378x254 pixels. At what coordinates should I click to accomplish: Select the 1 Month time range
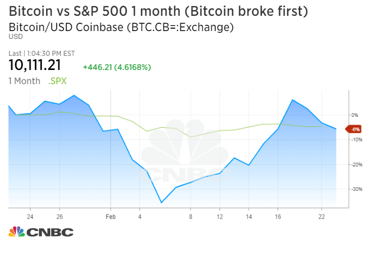coord(24,81)
